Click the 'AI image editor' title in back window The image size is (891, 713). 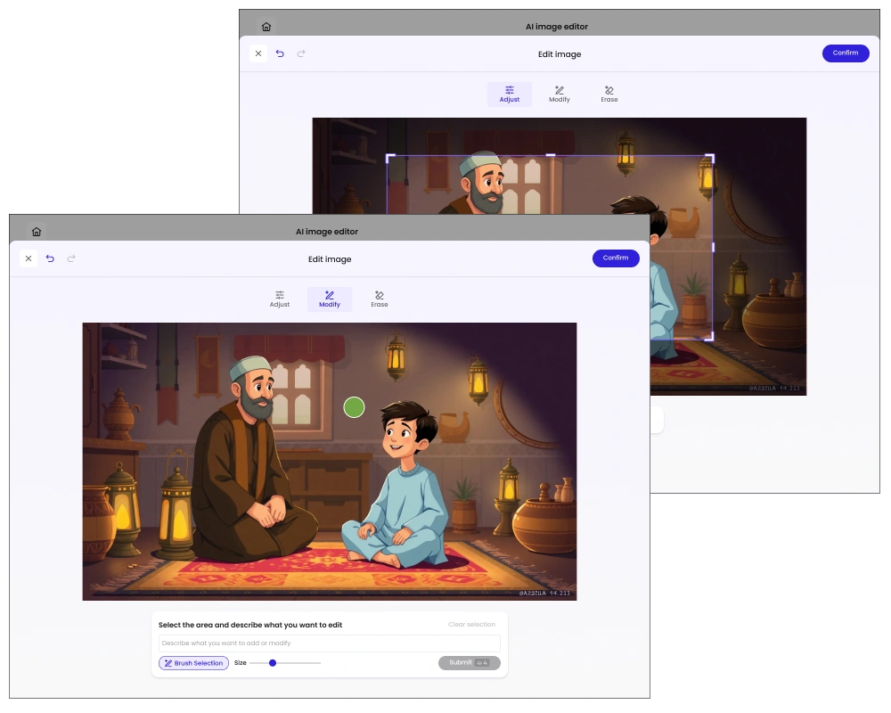pyautogui.click(x=557, y=27)
